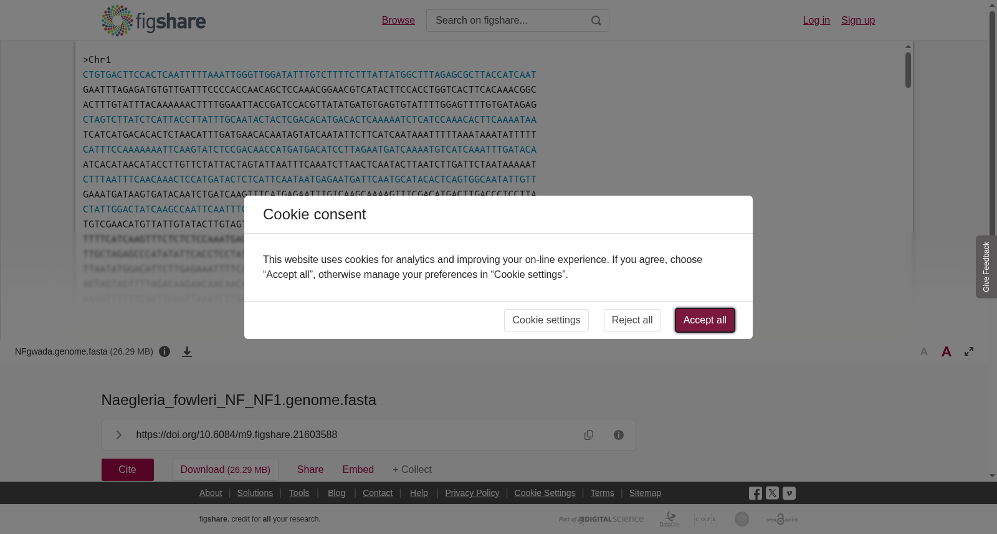The height and width of the screenshot is (534, 997).
Task: Click the Digital Science logo
Action: point(601,519)
